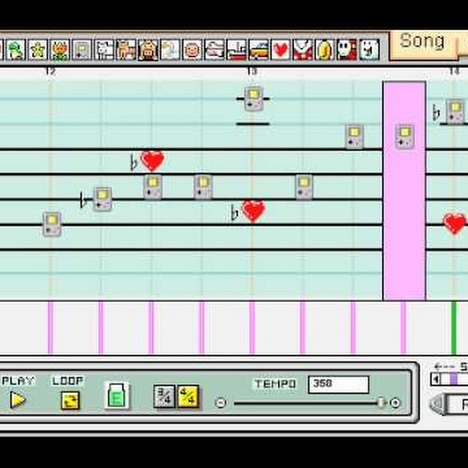Image resolution: width=468 pixels, height=468 pixels.
Task: Click the tempo slider handle
Action: [381, 403]
